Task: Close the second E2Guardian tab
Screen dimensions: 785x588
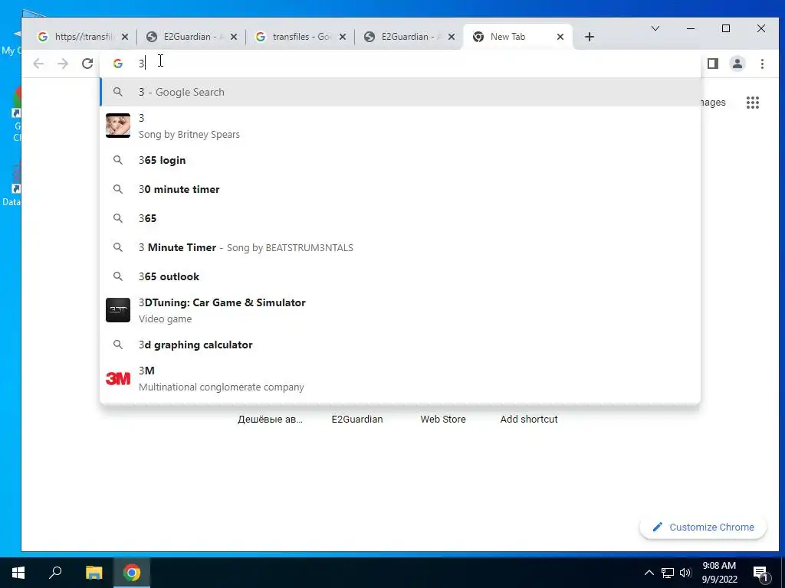Action: pyautogui.click(x=451, y=37)
